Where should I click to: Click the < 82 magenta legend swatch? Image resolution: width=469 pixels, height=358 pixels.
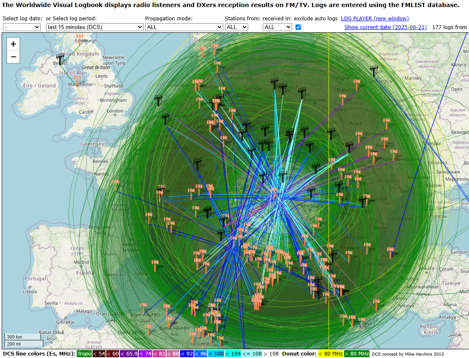click(x=159, y=354)
